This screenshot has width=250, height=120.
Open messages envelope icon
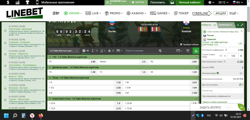click(x=172, y=2)
